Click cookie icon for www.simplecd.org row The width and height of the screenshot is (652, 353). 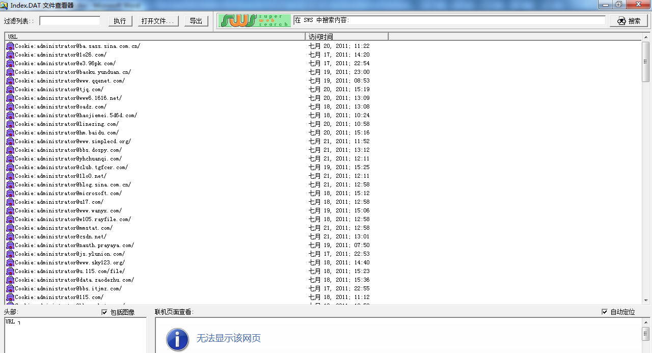pos(10,141)
